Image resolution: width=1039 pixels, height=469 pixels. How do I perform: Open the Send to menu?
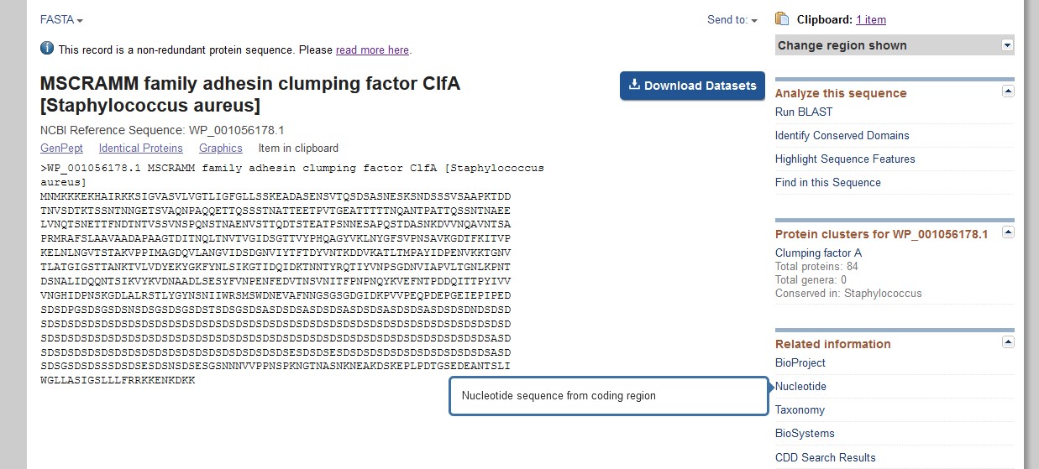(x=732, y=19)
